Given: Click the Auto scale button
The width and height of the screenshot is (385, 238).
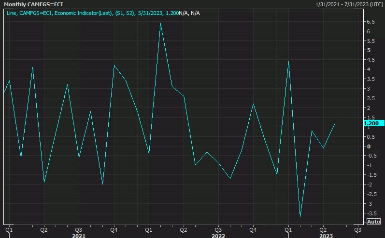Looking at the screenshot, I should pos(373,222).
